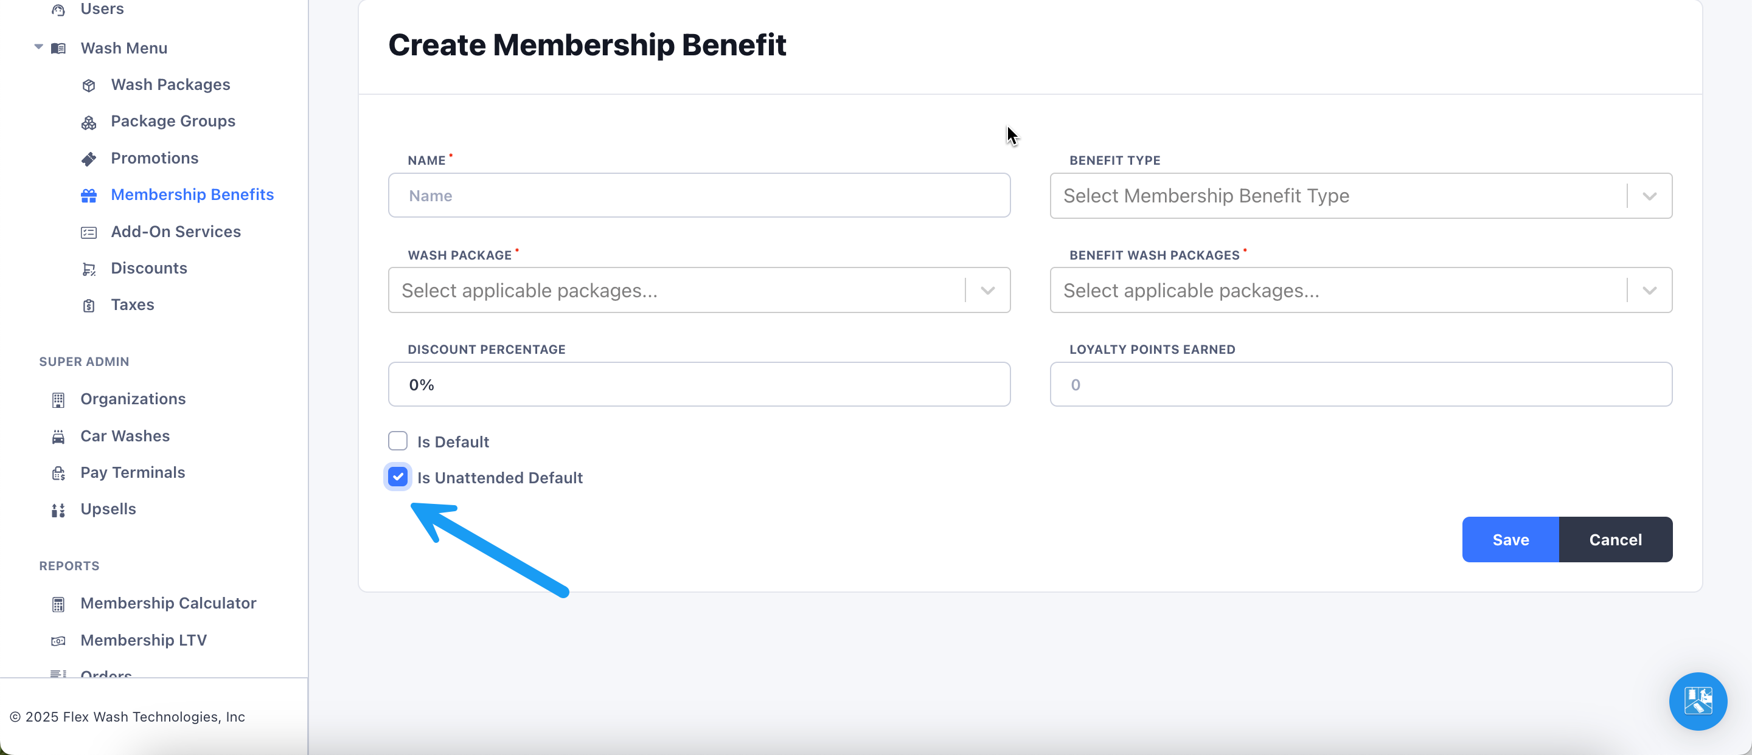
Task: Click the Wash Packages box icon
Action: pyautogui.click(x=88, y=86)
